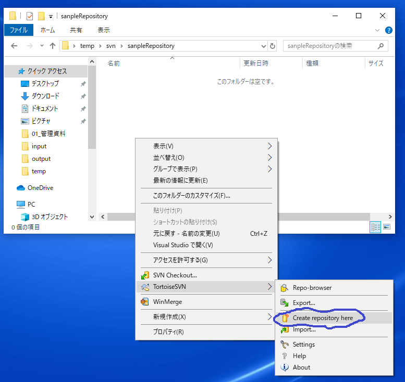
Task: Open TortoiseSVN Help question icon
Action: (x=285, y=356)
